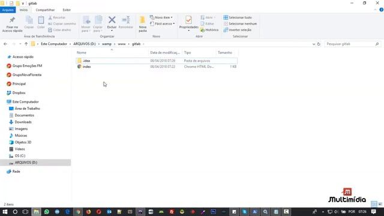The width and height of the screenshot is (384, 216).
Task: Open the notification center icon
Action: (374, 212)
